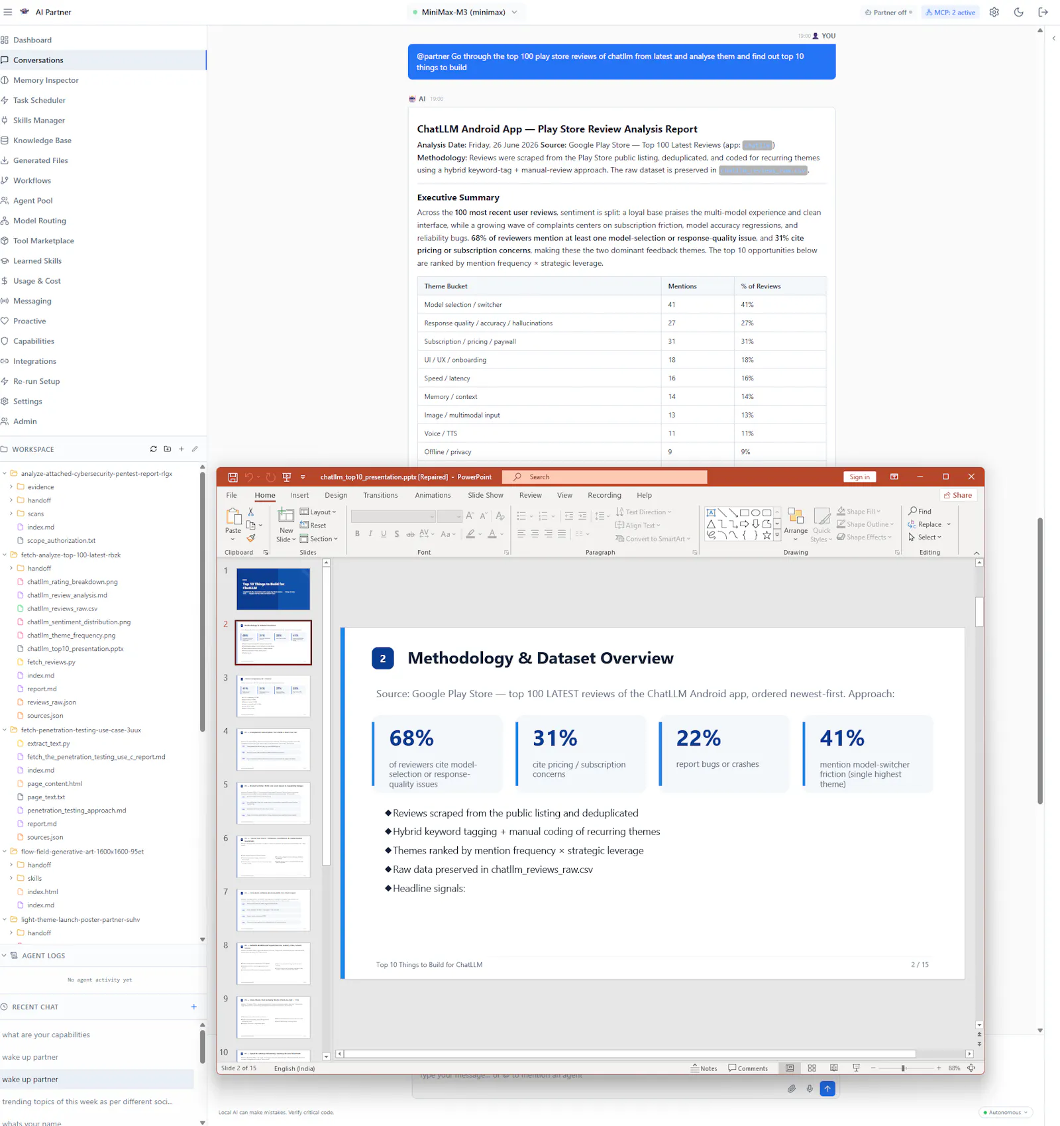Open Text Direction dropdown
The height and width of the screenshot is (1126, 1060).
coord(643,512)
